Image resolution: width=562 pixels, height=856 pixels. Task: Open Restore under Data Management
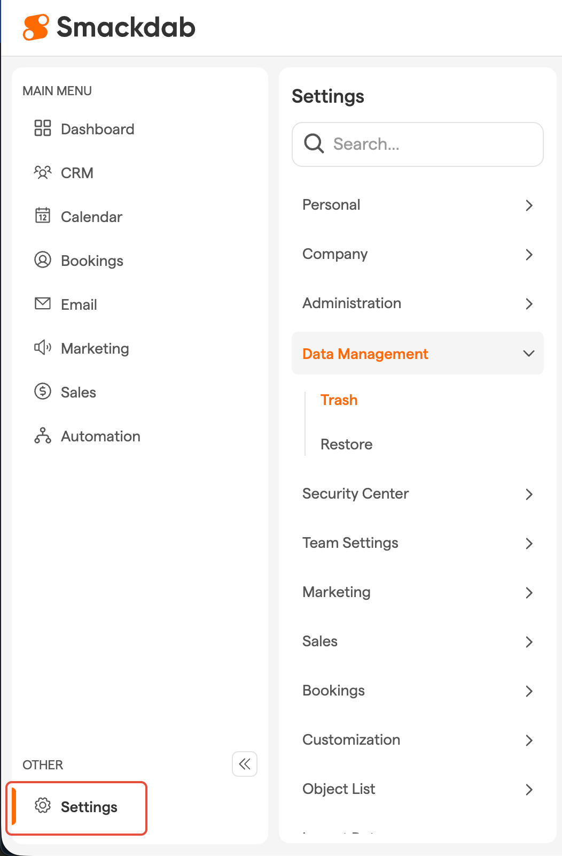(x=346, y=445)
